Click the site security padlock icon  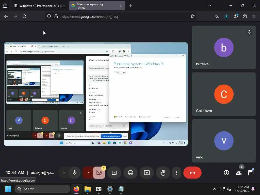[x=56, y=17]
